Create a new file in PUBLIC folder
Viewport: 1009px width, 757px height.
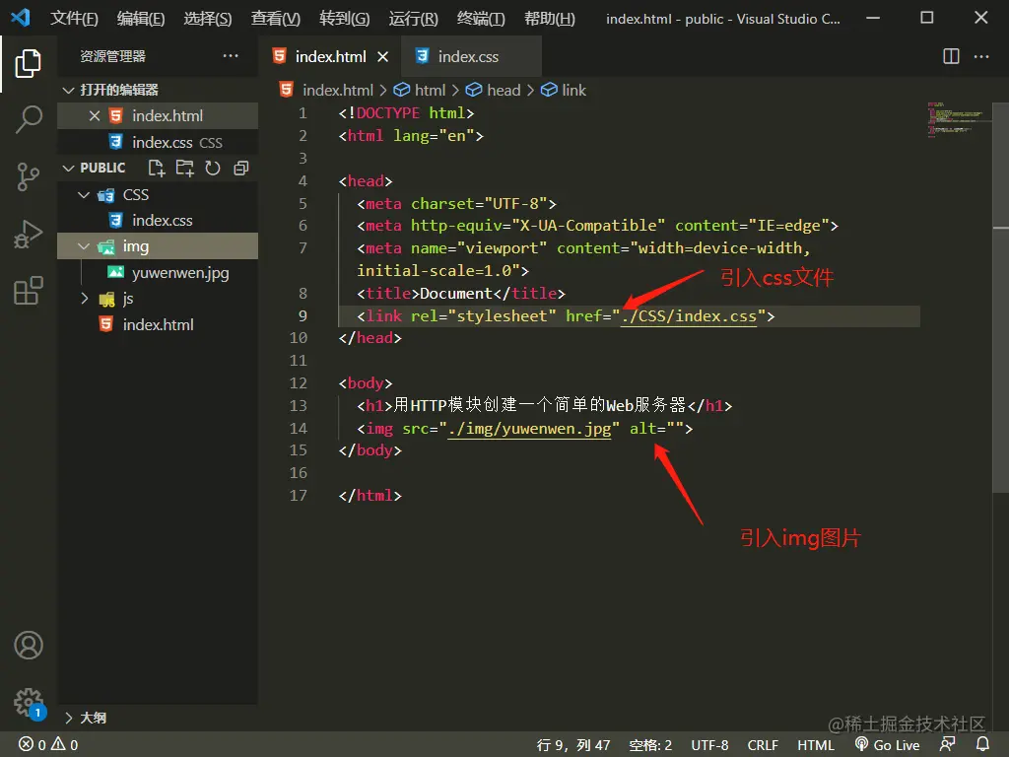[x=157, y=168]
